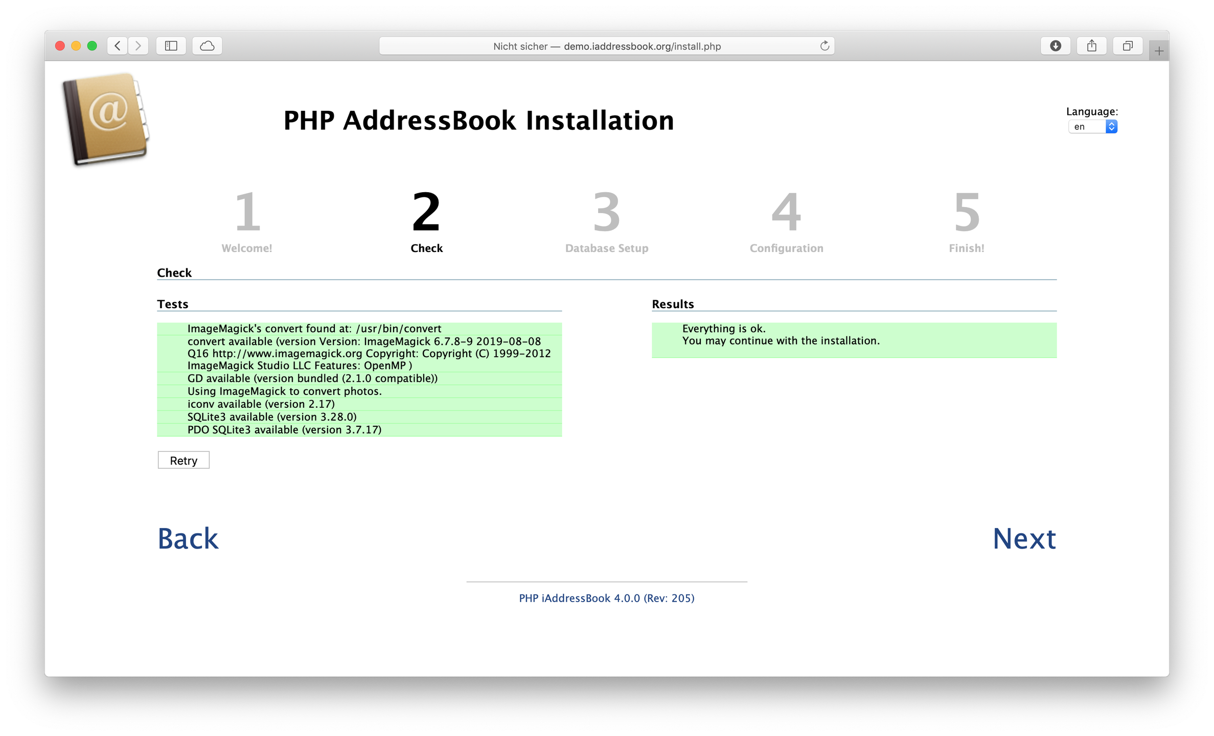Viewport: 1214px width, 736px height.
Task: Select the PDO SQLite3 available row
Action: (x=359, y=429)
